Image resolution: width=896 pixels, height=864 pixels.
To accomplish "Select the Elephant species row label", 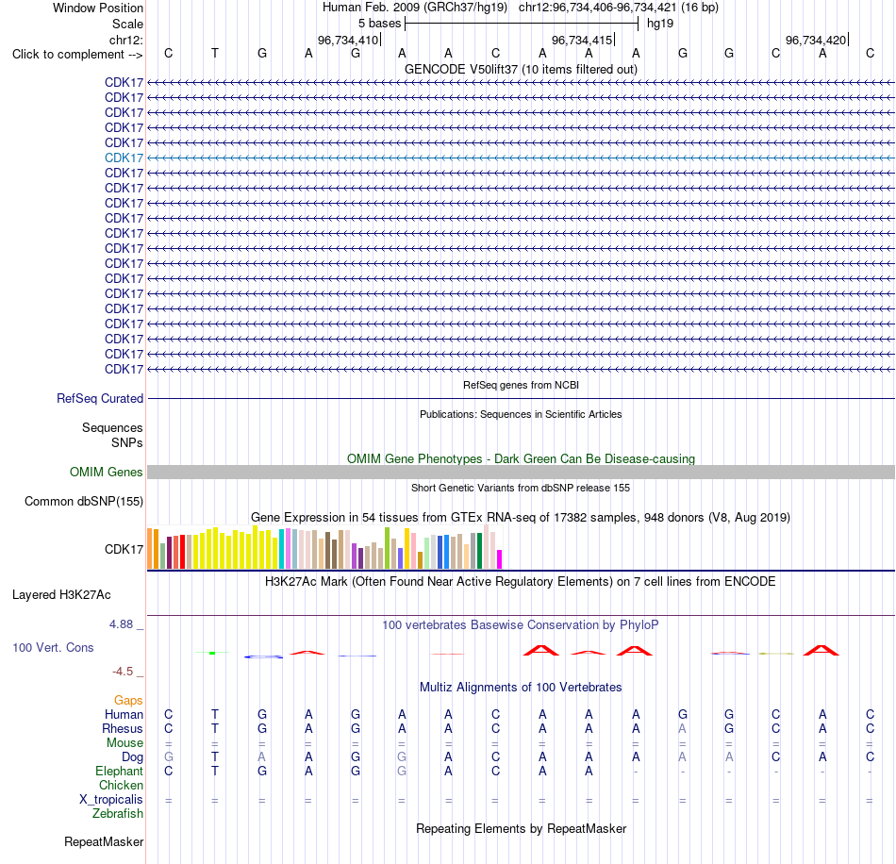I will [120, 771].
